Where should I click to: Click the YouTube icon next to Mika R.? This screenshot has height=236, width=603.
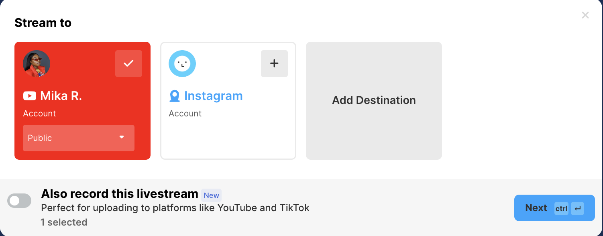[x=29, y=96]
